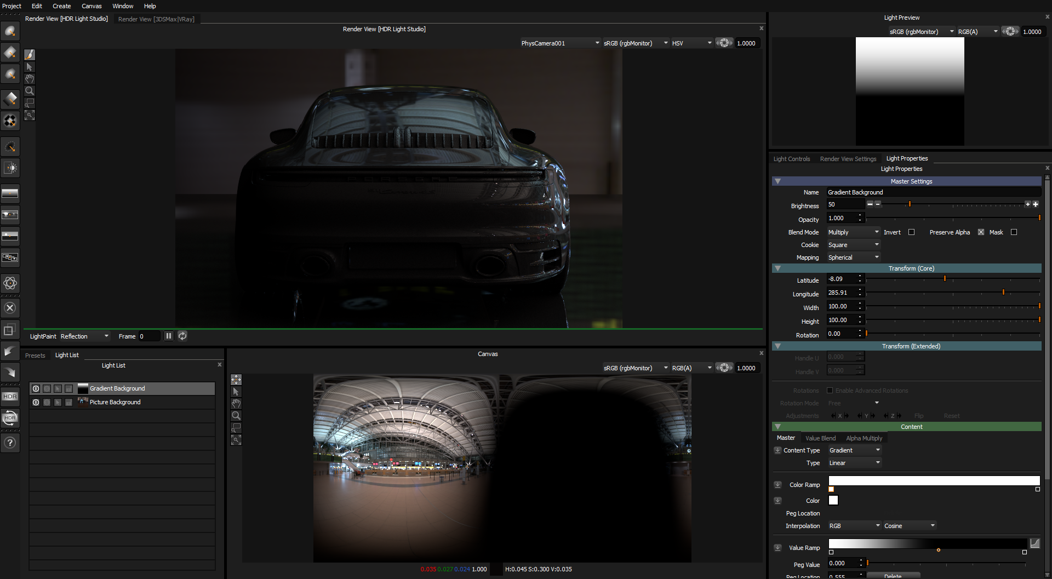Click the delete light X icon in left toolbar
Viewport: 1052px width, 579px height.
10,308
